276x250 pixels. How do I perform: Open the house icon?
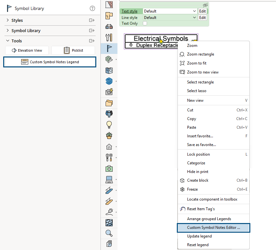click(x=109, y=147)
